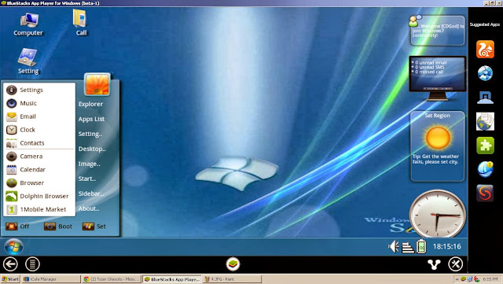Switch to the 4.JPG - Paint taskbar window
This screenshot has width=503, height=284.
(233, 279)
